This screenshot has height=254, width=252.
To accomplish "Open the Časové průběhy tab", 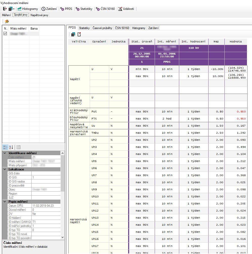I will (x=102, y=28).
